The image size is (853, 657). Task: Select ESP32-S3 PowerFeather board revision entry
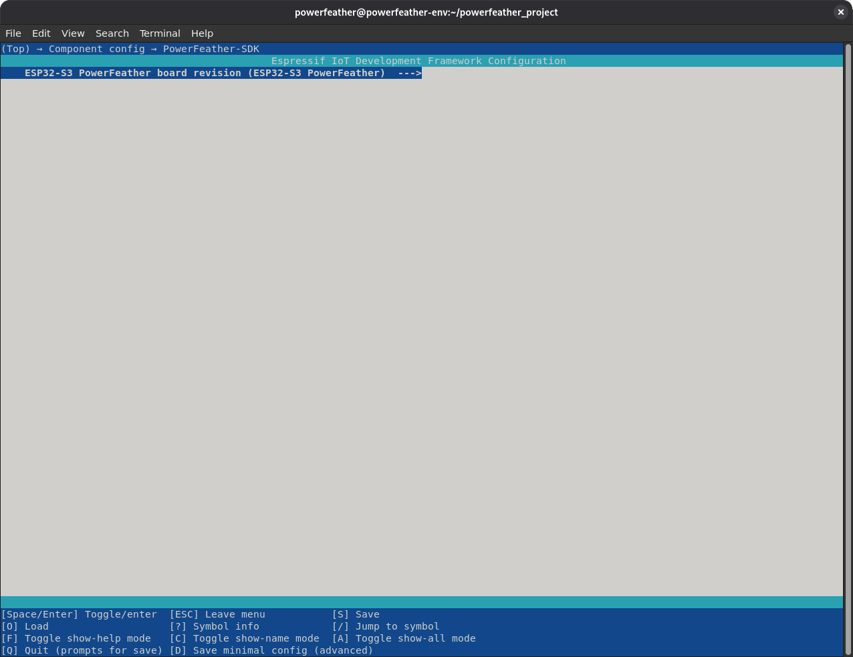(x=211, y=73)
